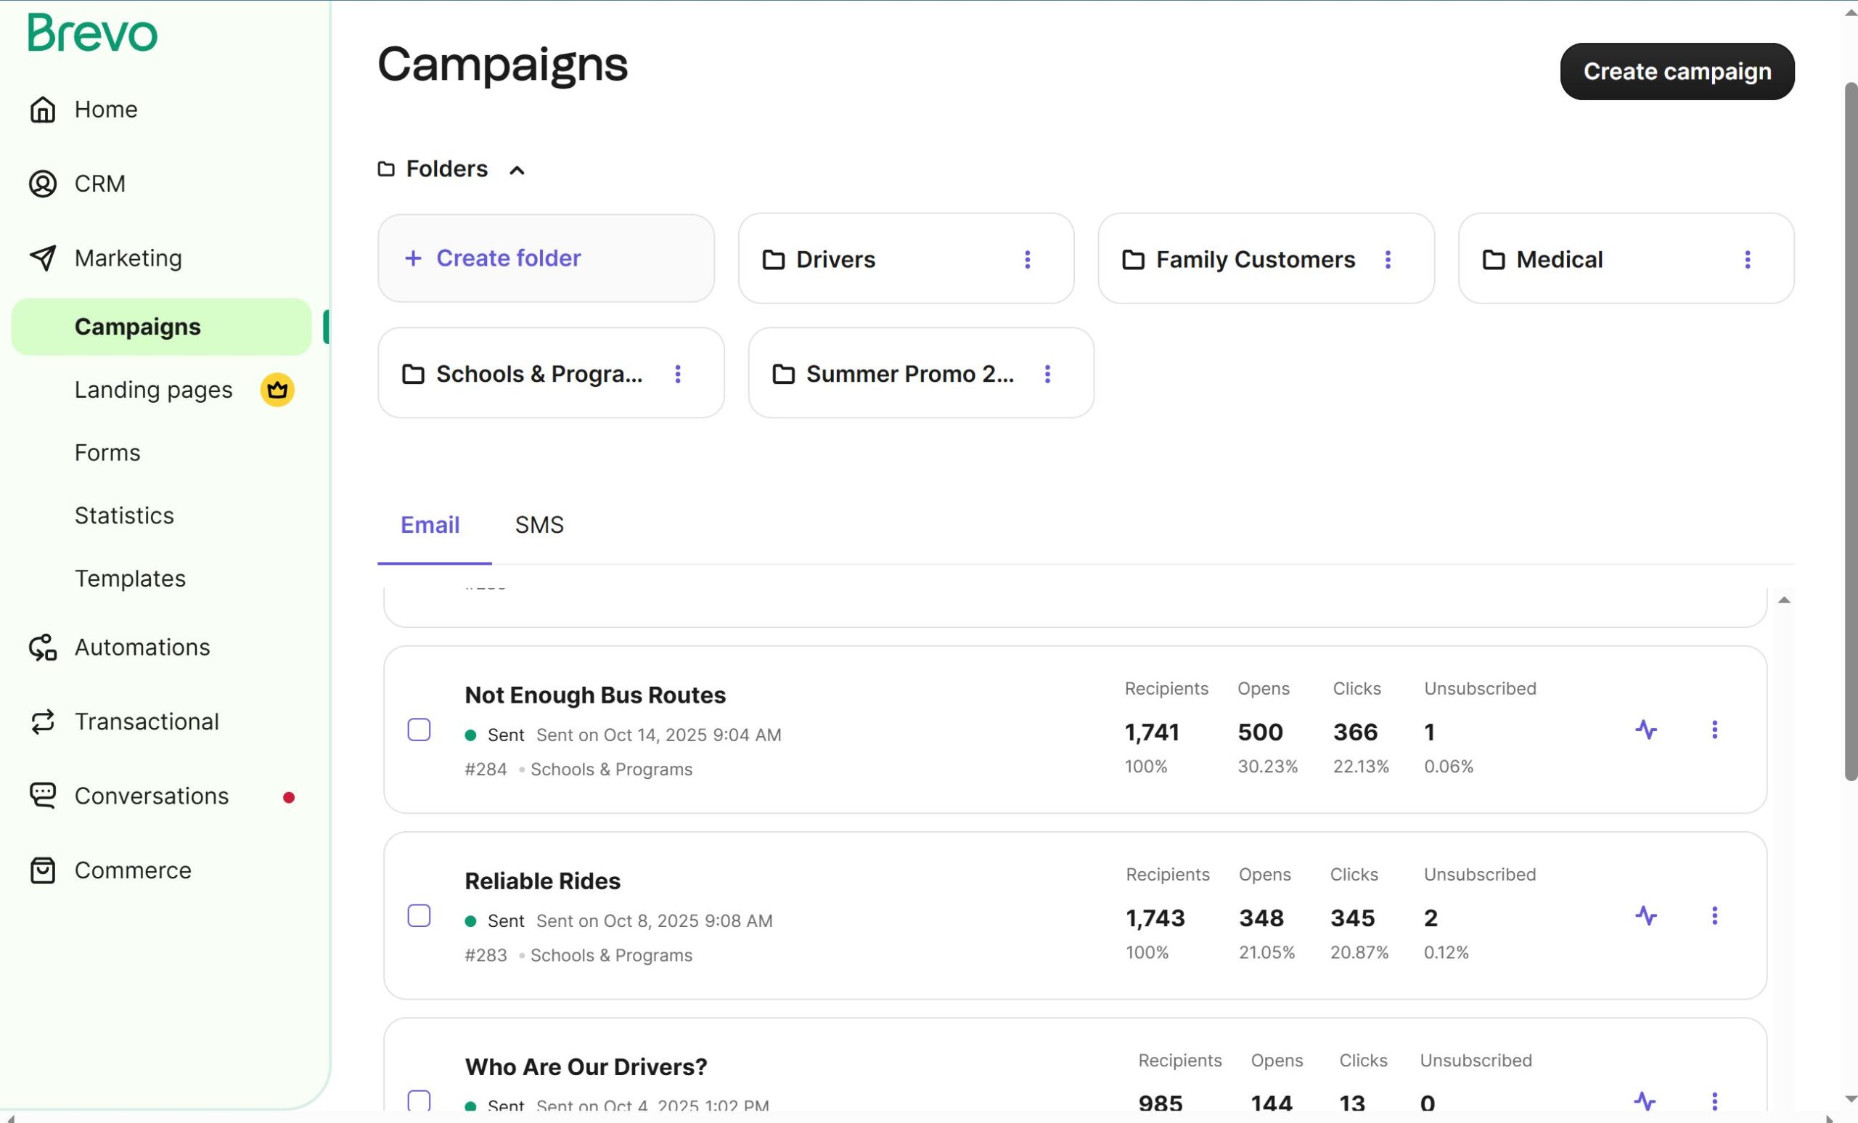Switch to the SMS tab
The width and height of the screenshot is (1858, 1123).
click(x=539, y=525)
